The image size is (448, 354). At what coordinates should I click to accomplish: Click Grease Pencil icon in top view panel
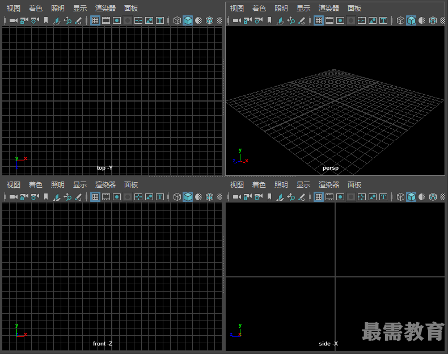78,20
